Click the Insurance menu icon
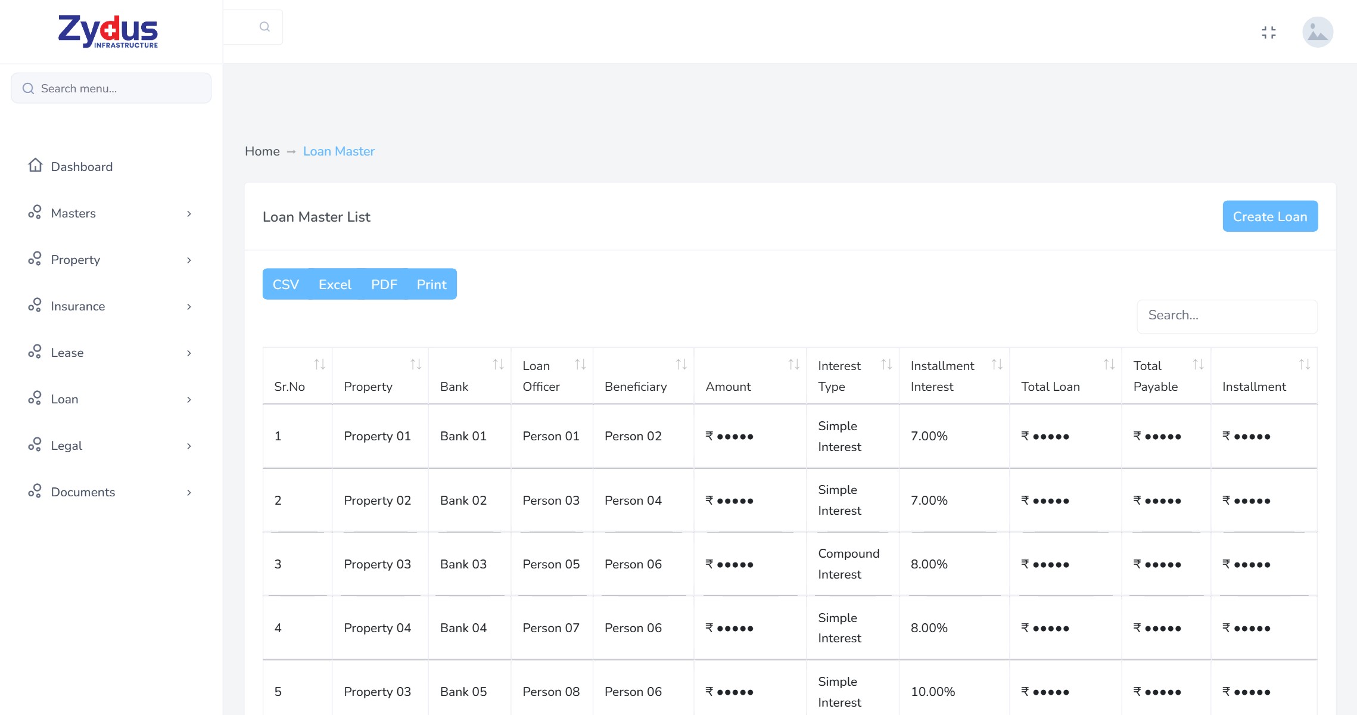The height and width of the screenshot is (715, 1357). [x=35, y=305]
